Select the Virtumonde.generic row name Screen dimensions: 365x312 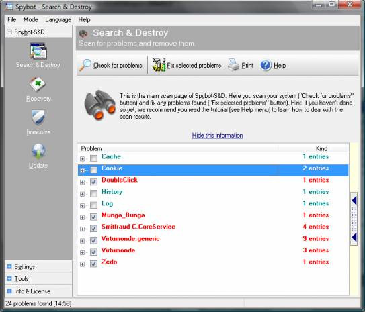(130, 238)
